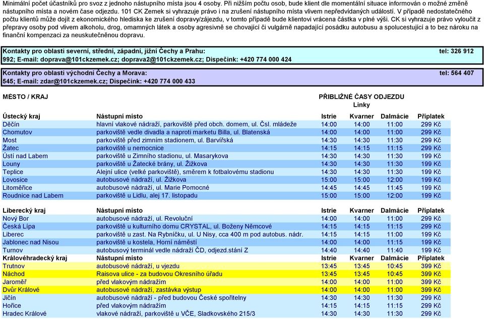484x319 pixels.
Task: Click the Ústecký kraj section heading
Action: pyautogui.click(x=21, y=116)
